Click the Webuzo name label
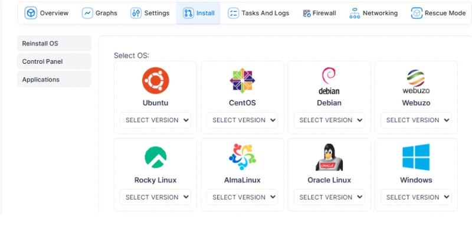This screenshot has width=472, height=236. coord(416,103)
